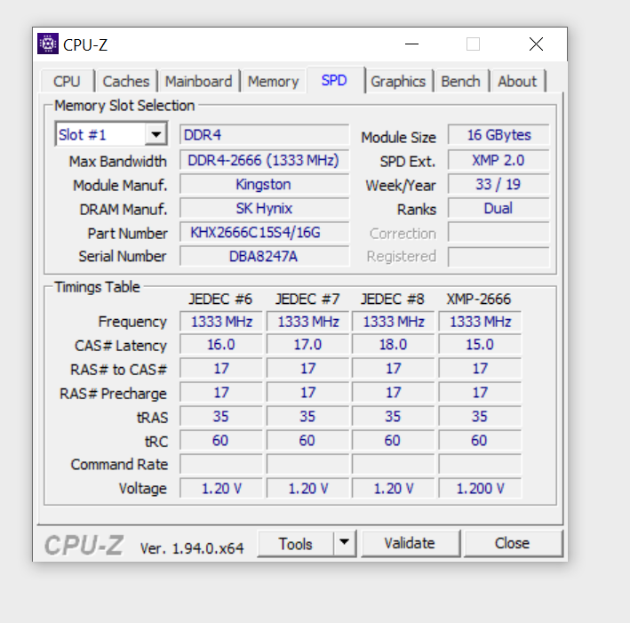Click the Close button at bottom
The width and height of the screenshot is (630, 623).
[x=513, y=543]
